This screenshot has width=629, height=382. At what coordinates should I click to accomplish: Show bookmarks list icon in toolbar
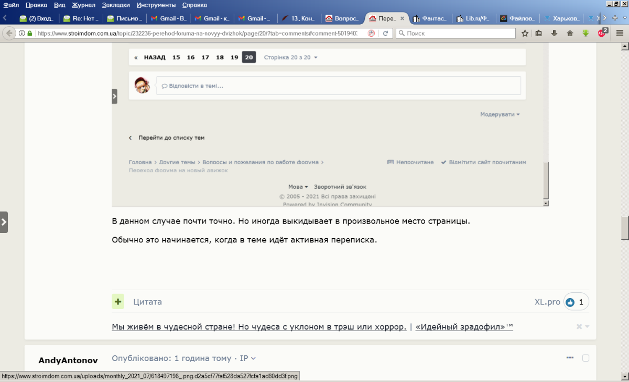539,33
